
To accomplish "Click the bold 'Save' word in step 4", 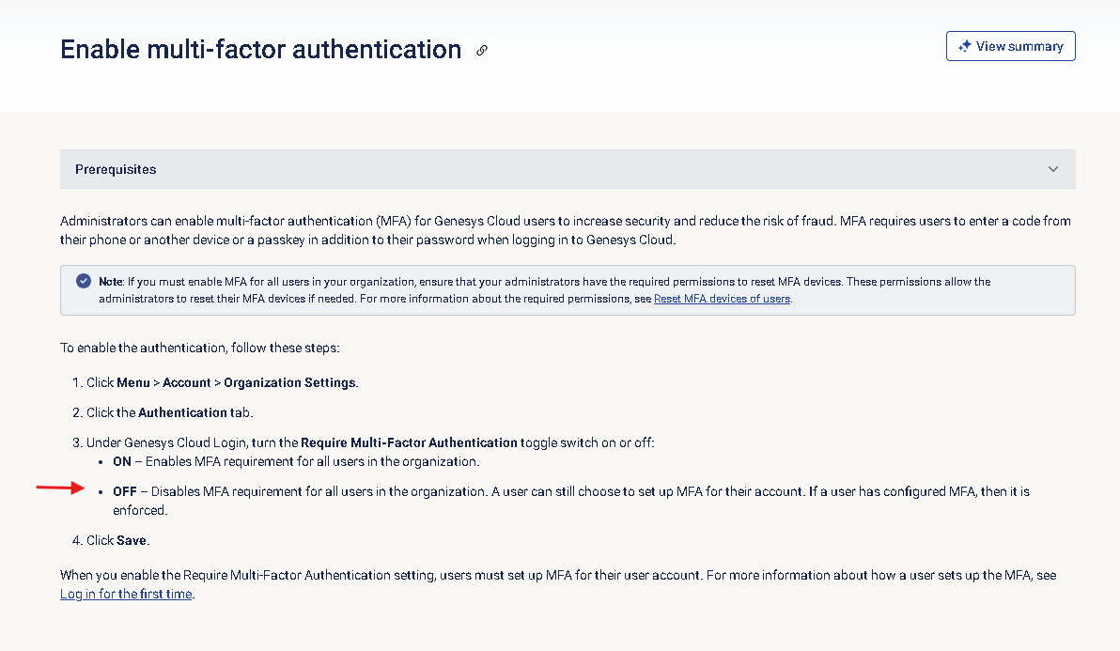I will (x=132, y=540).
